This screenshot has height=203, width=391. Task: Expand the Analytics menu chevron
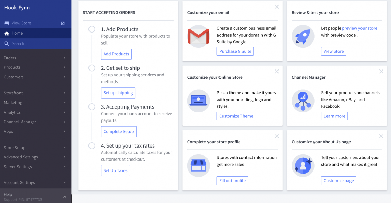tap(64, 112)
